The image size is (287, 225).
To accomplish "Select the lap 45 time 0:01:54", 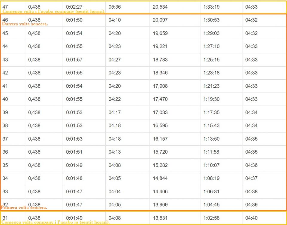I will 74,33.
